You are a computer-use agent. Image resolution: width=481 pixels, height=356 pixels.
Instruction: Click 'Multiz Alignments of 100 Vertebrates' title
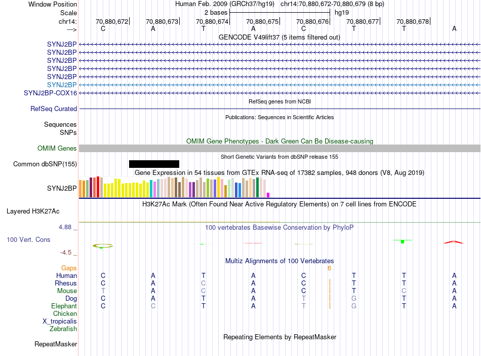279,261
